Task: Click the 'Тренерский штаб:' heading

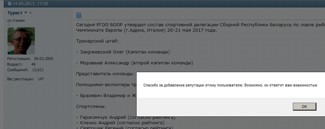Action: pyautogui.click(x=97, y=41)
